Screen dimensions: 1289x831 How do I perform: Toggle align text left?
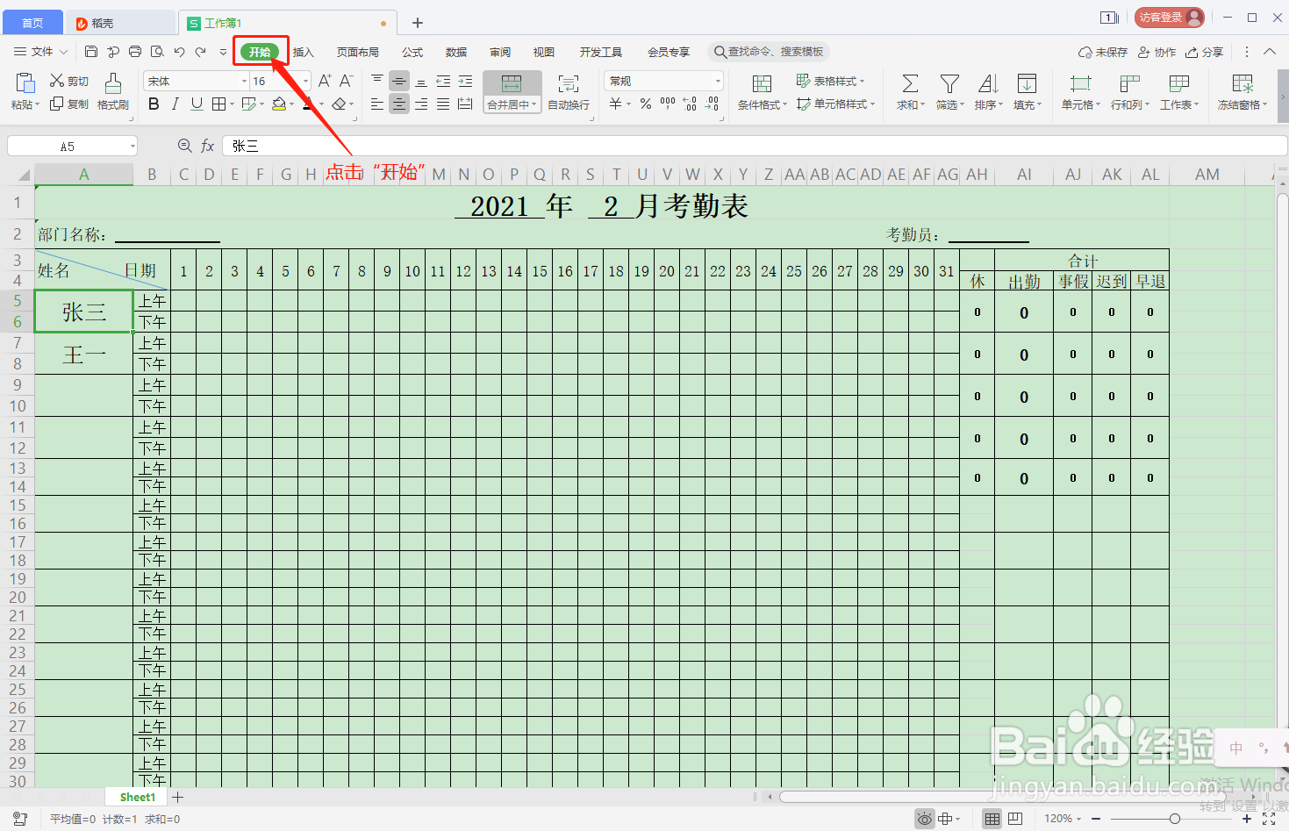coord(377,104)
